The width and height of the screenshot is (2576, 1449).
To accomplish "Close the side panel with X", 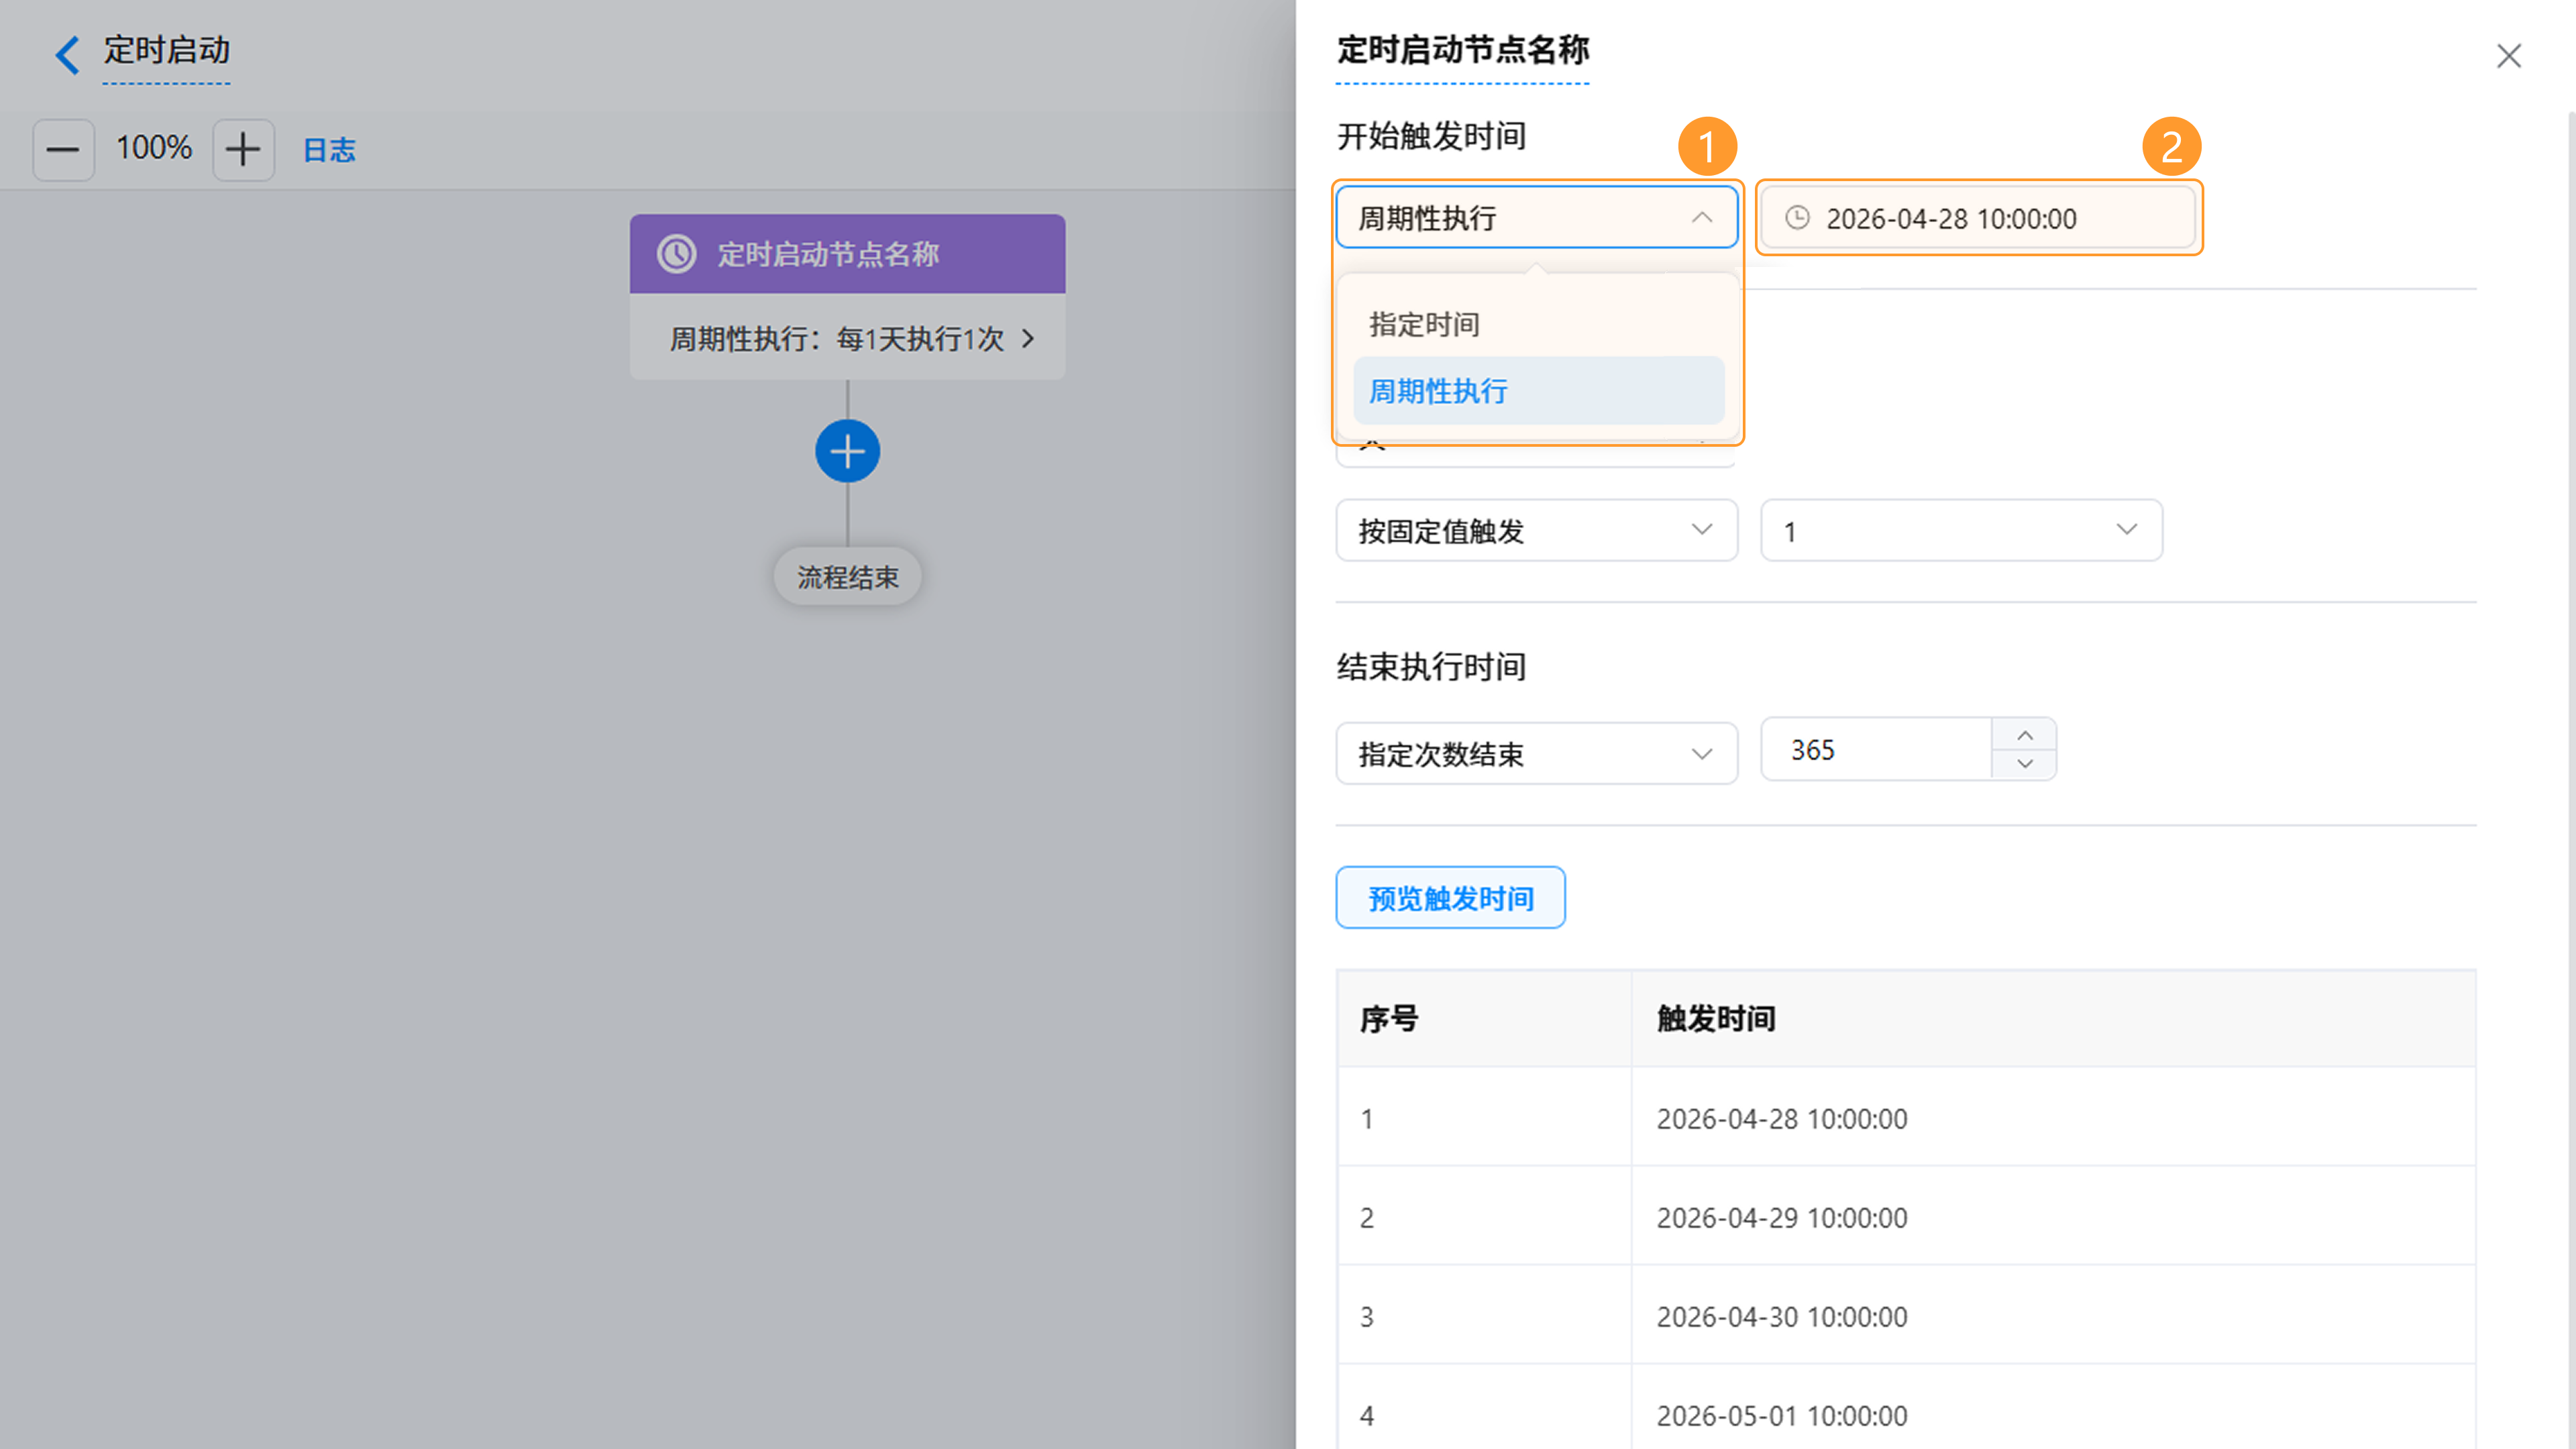I will tap(2508, 56).
